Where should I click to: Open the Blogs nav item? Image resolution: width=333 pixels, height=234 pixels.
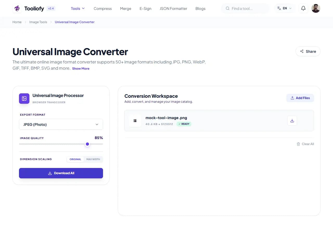pyautogui.click(x=200, y=9)
